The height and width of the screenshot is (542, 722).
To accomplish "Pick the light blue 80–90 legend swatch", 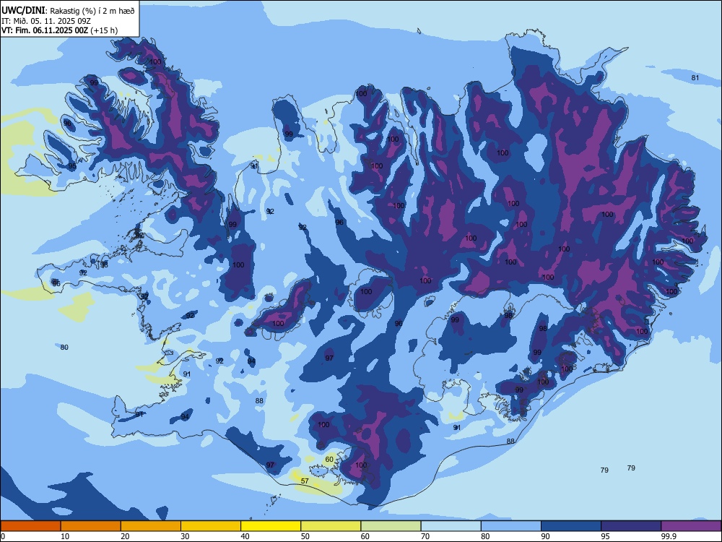I will 511,526.
